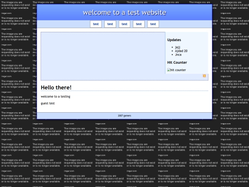
Task: Select the 'Hit Counter' sidebar heading
Action: click(177, 62)
